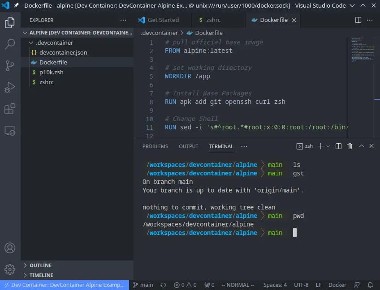Click main branch in status bar

click(x=143, y=285)
